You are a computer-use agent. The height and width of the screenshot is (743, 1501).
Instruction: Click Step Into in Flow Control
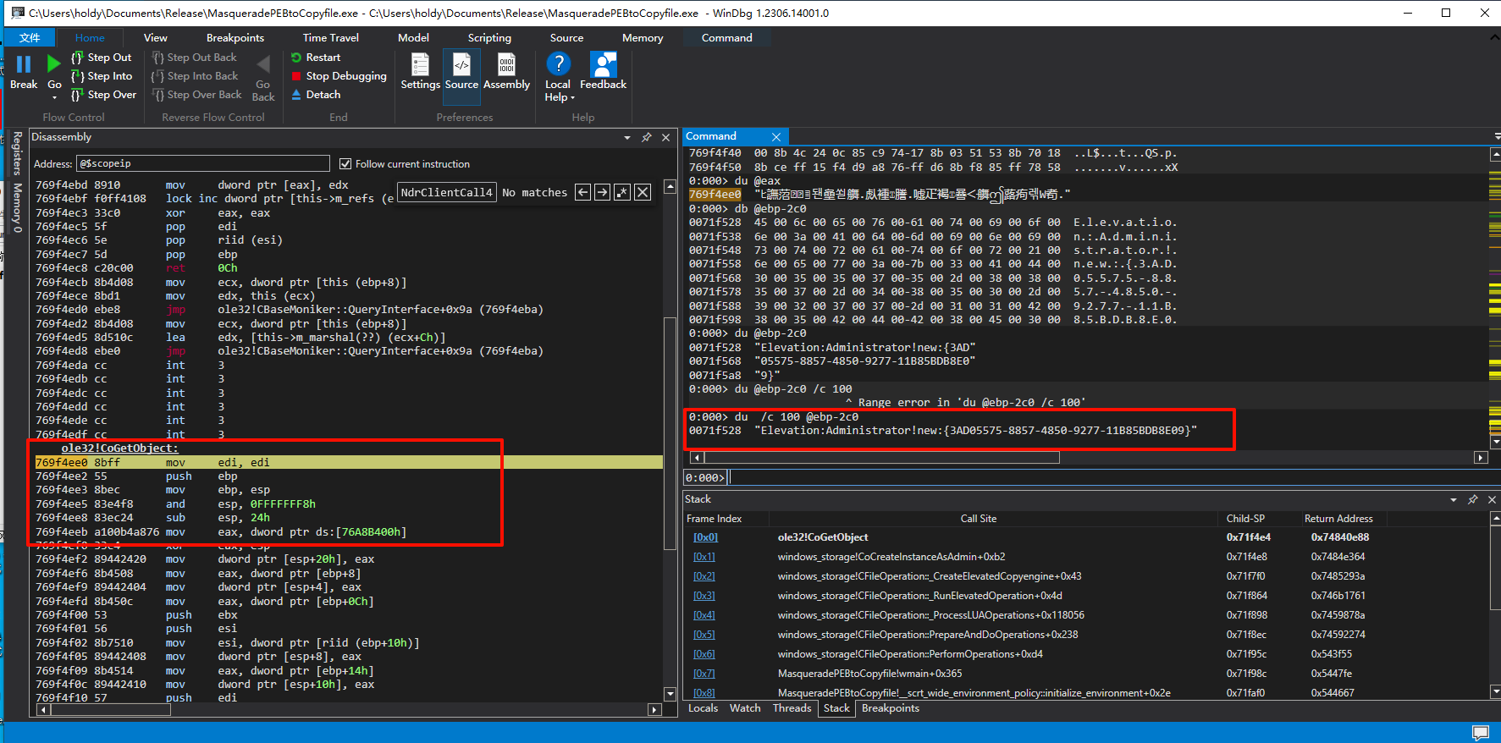pyautogui.click(x=102, y=76)
